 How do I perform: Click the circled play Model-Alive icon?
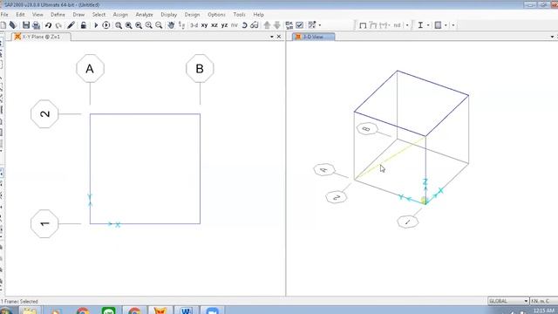pyautogui.click(x=106, y=25)
